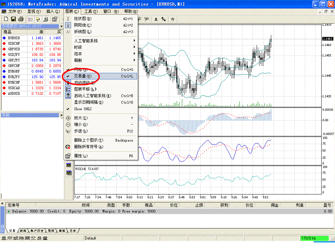The image size is (335, 251).
Task: Close the 导航 navigator panel
Action: [62, 115]
